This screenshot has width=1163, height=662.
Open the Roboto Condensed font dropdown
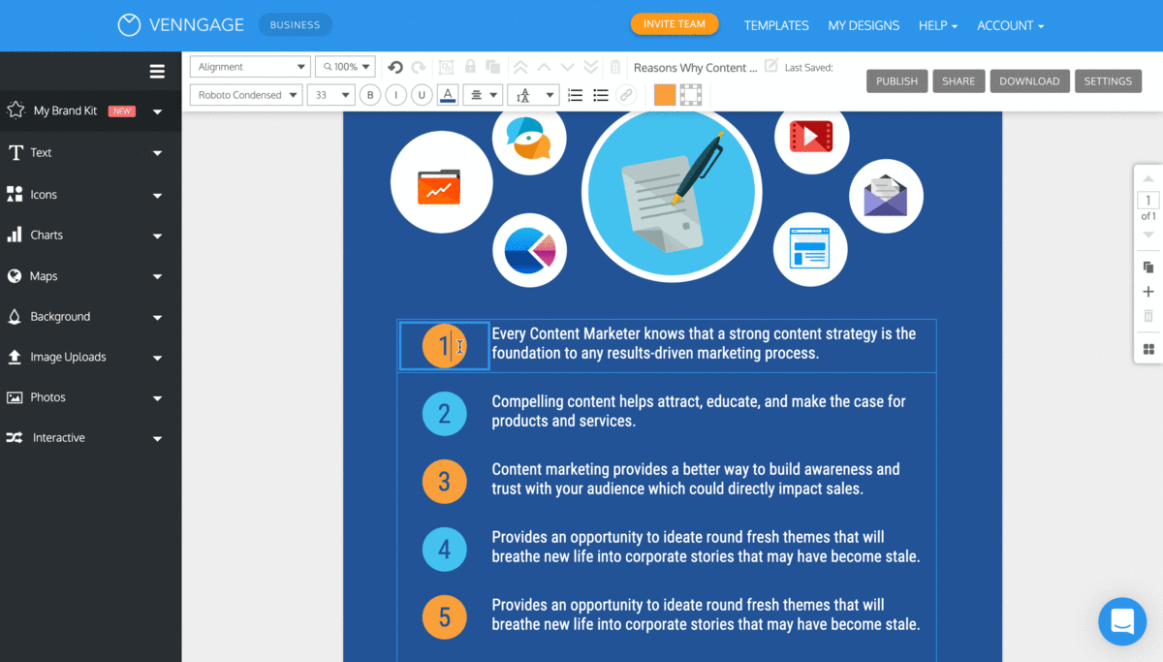pyautogui.click(x=246, y=95)
